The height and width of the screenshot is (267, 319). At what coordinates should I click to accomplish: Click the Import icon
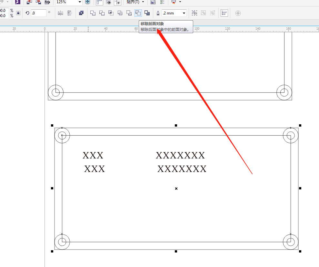click(x=29, y=2)
